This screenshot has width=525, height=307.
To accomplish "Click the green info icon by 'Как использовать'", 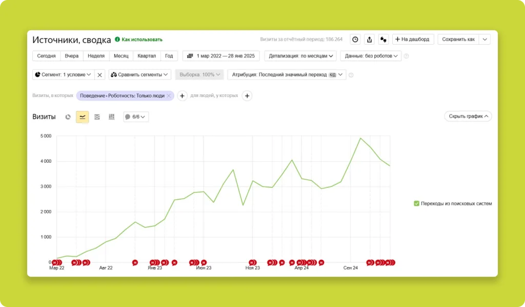I will pyautogui.click(x=117, y=40).
